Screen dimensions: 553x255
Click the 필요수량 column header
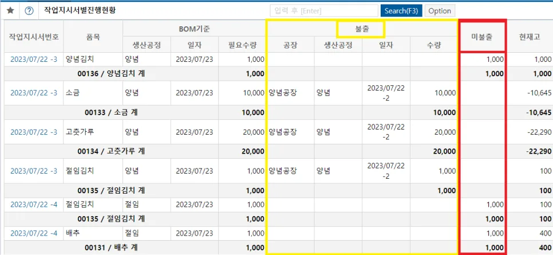click(x=242, y=45)
